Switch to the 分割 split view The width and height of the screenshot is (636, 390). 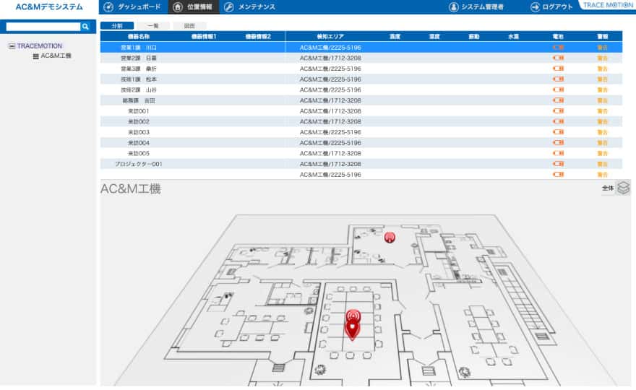[x=116, y=25]
